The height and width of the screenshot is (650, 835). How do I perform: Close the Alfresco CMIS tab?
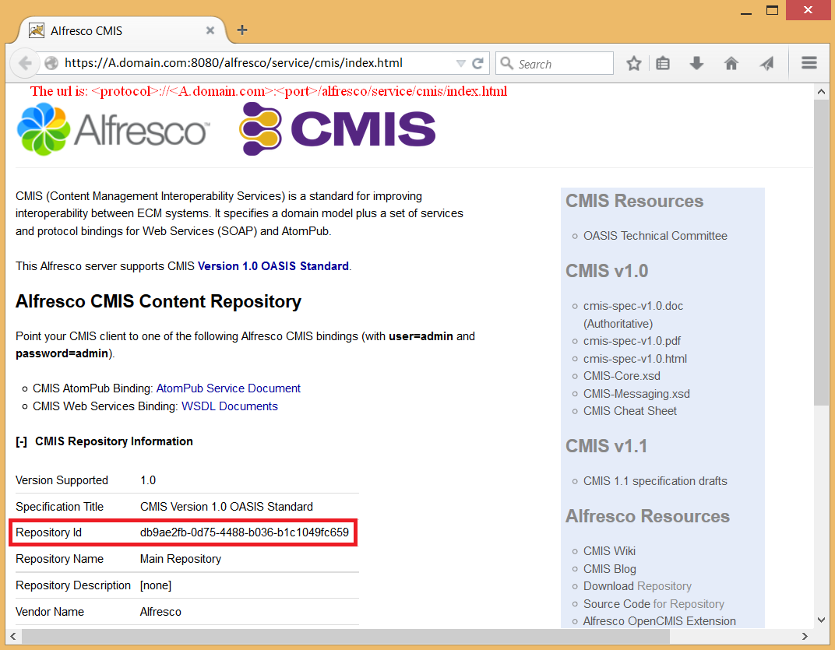(x=210, y=30)
